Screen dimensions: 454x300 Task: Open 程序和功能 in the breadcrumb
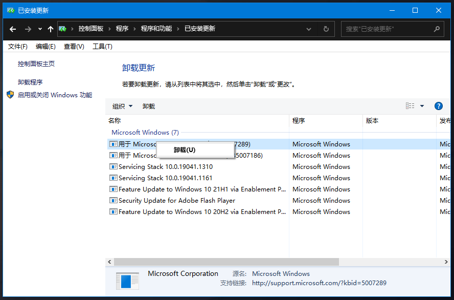156,29
